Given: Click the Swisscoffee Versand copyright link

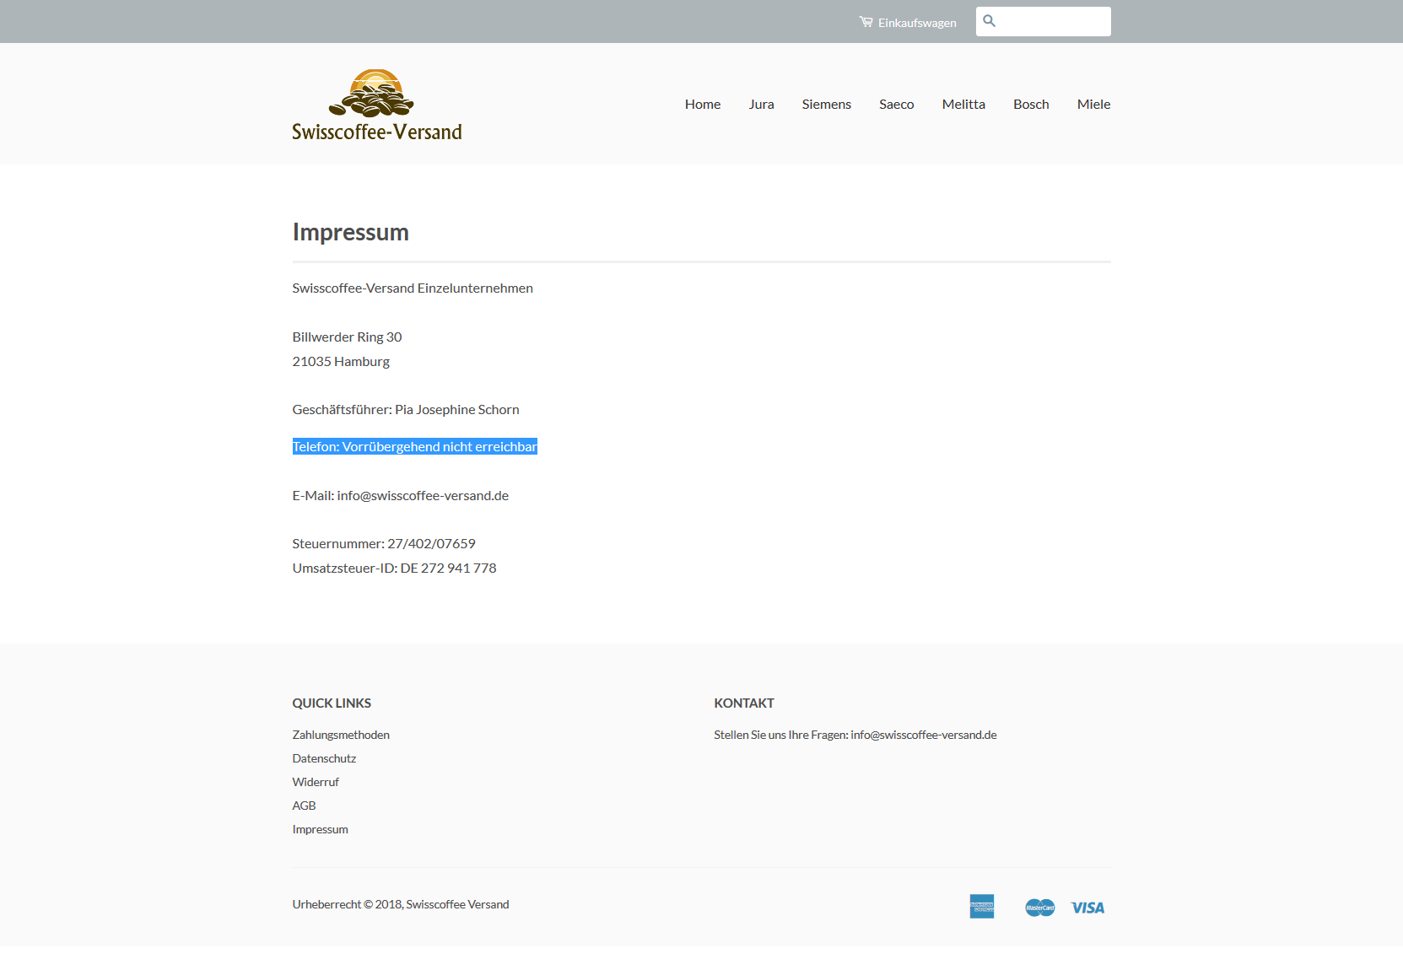Looking at the screenshot, I should 457,905.
